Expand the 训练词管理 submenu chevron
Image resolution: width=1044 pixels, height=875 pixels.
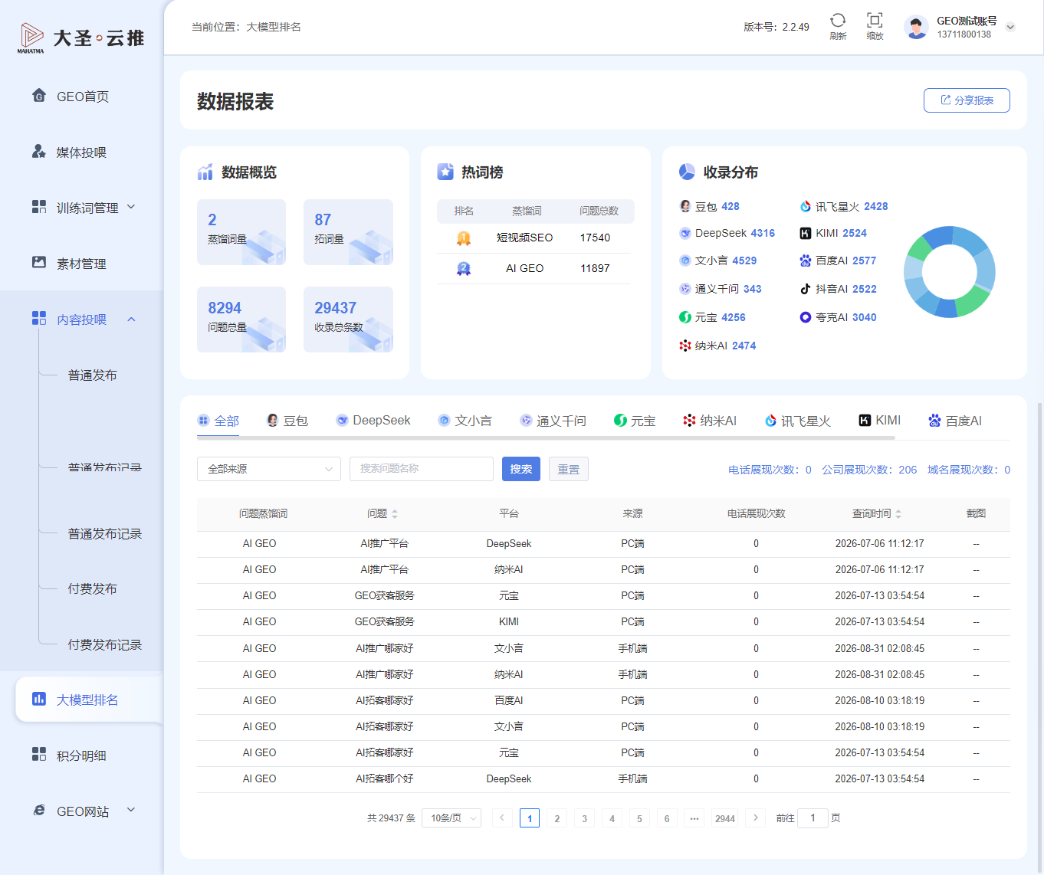131,207
